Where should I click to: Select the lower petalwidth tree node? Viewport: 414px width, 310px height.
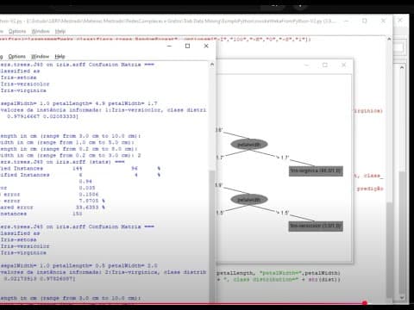[x=249, y=200]
